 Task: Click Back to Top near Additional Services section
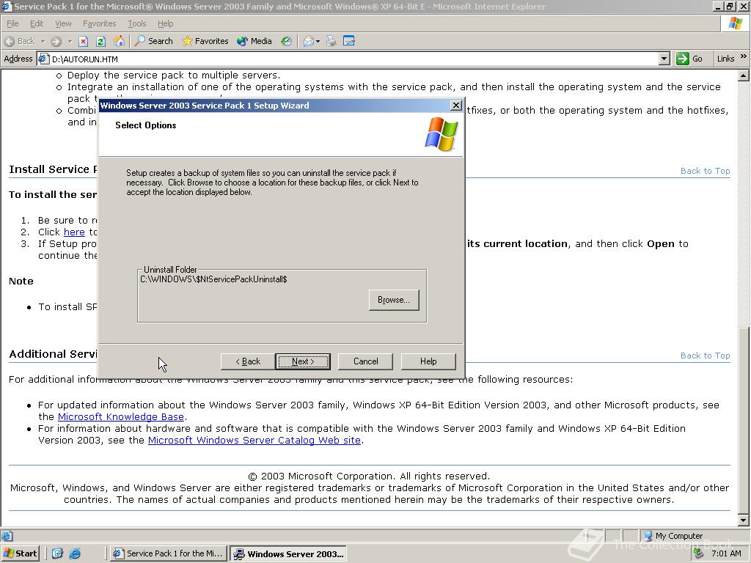(x=705, y=356)
